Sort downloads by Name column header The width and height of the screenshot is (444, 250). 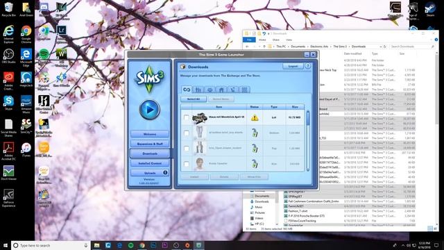[219, 107]
